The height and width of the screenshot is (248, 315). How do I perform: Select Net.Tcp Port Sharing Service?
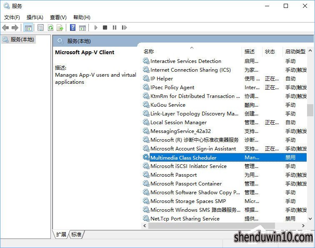tap(225, 219)
